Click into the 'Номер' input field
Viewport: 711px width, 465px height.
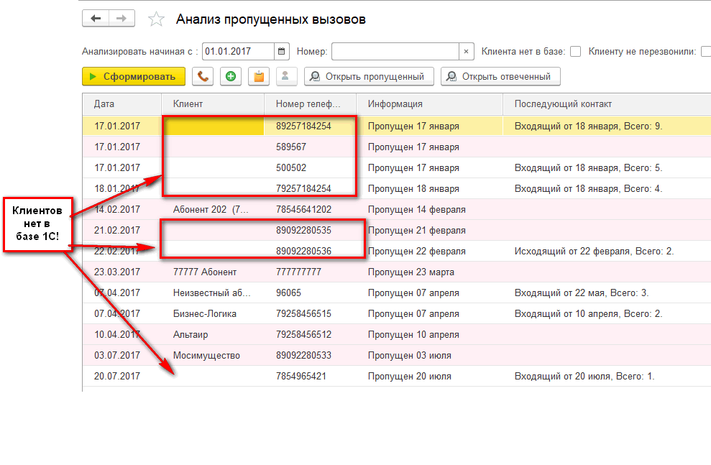[395, 52]
